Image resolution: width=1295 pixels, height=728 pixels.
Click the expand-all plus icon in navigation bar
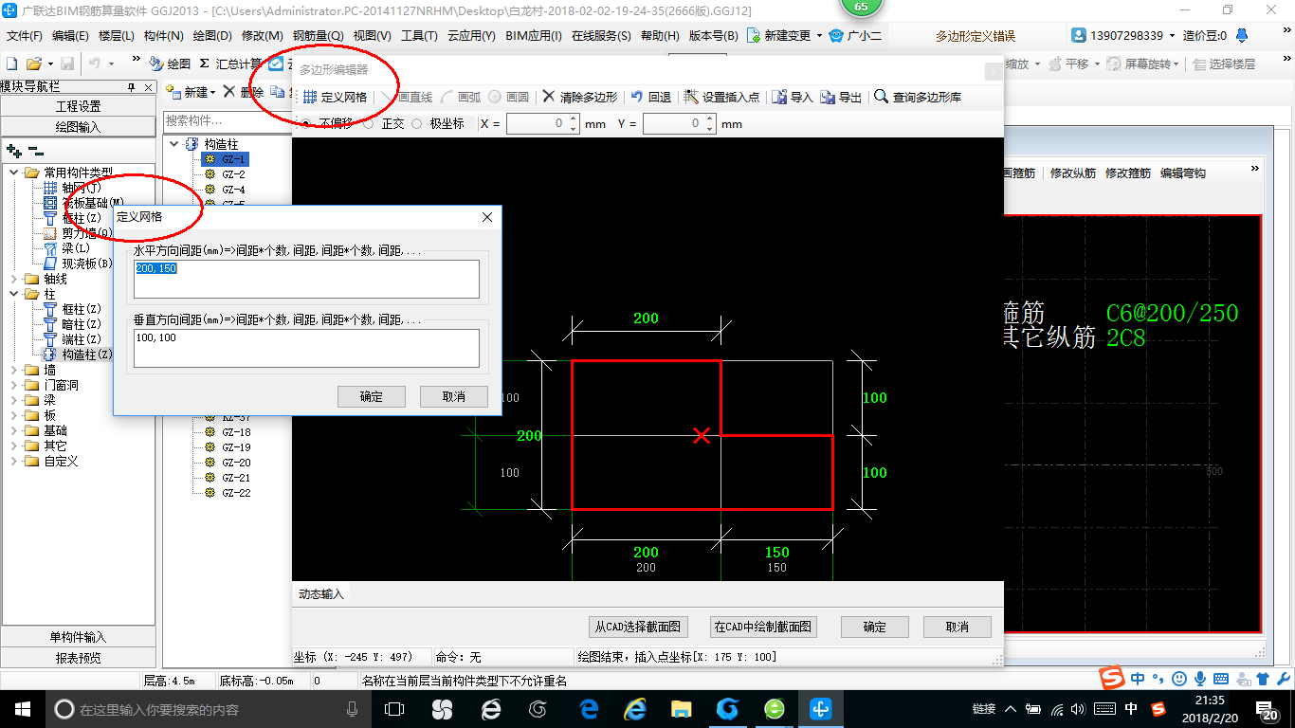point(13,150)
